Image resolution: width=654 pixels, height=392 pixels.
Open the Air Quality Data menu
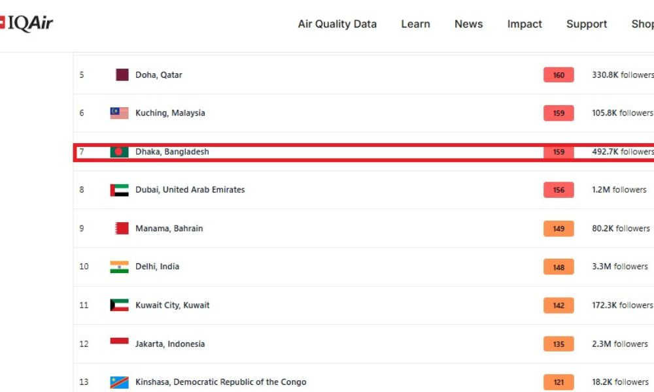[x=337, y=24]
